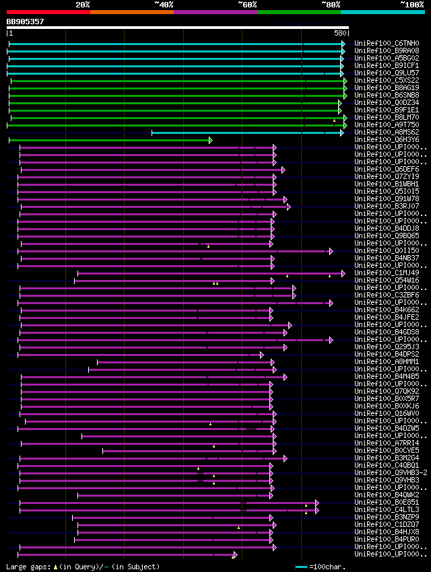Select the UniRef100_B4PUR0 label
The height and width of the screenshot is (572, 431).
(x=387, y=540)
